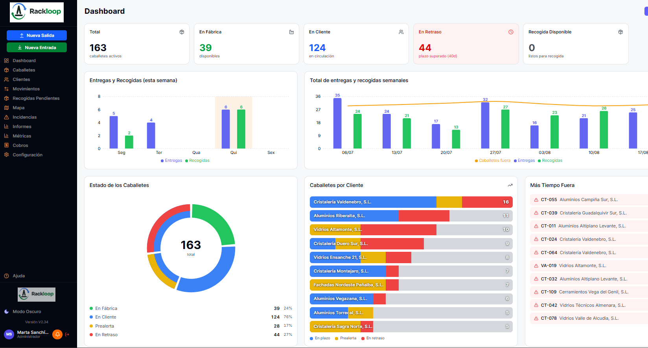
Task: Click the cube icon on Total card
Action: pyautogui.click(x=182, y=32)
